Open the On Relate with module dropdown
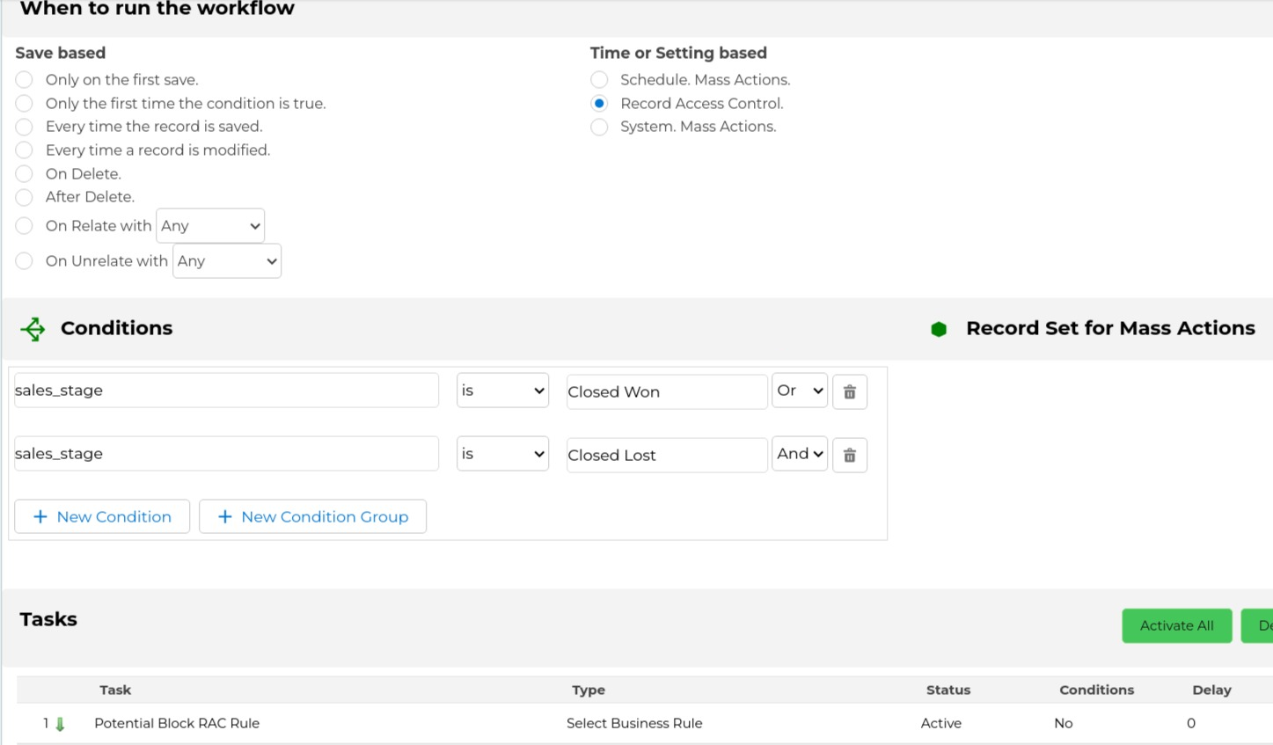Screen dimensions: 1273x745 (210, 226)
